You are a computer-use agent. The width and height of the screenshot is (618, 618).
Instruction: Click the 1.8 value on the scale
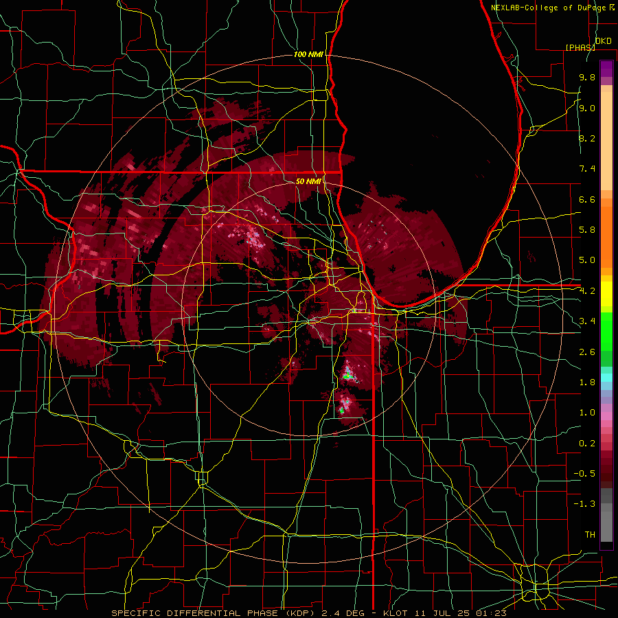tap(587, 382)
